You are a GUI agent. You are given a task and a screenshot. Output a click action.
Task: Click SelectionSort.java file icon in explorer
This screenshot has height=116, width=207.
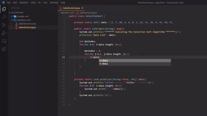[16, 27]
